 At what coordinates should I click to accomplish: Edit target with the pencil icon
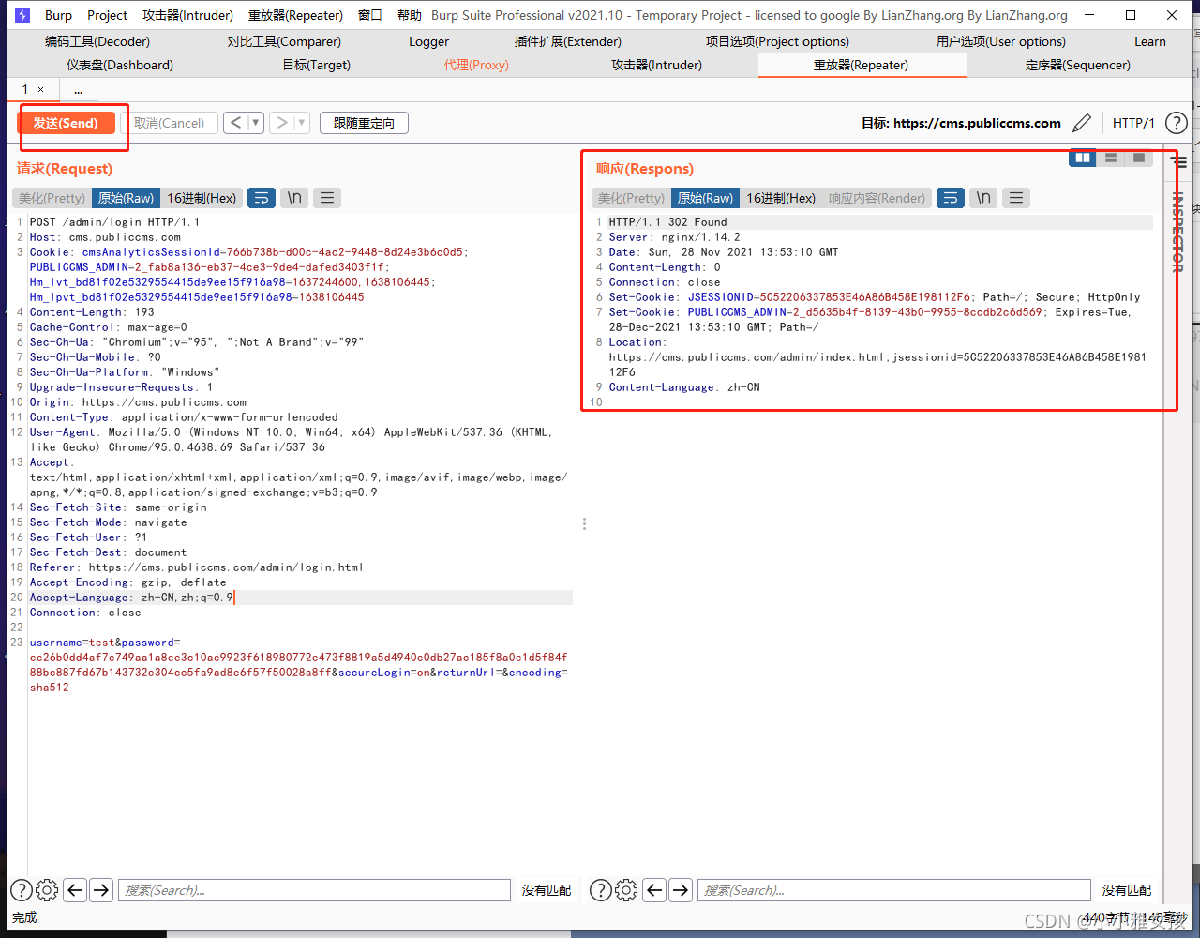(1082, 123)
